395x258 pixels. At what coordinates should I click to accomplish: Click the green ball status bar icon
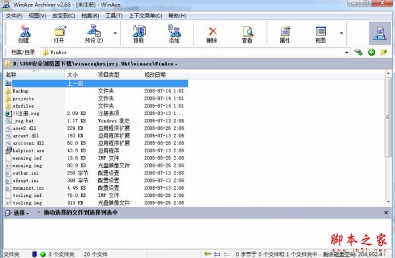(x=43, y=254)
